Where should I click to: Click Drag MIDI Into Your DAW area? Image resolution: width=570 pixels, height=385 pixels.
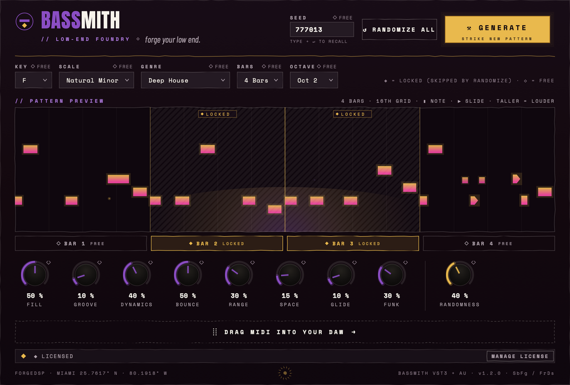284,332
